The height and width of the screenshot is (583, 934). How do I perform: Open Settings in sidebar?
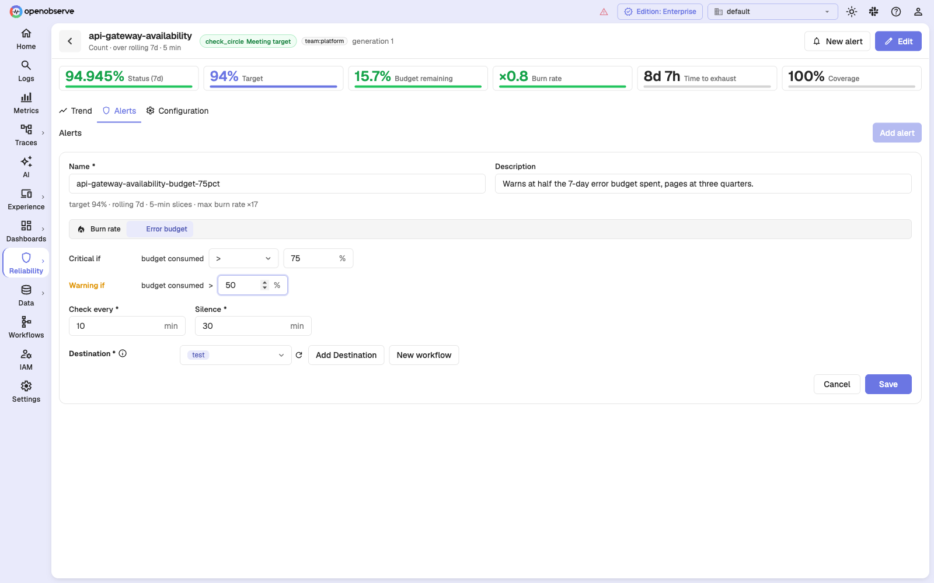(26, 392)
